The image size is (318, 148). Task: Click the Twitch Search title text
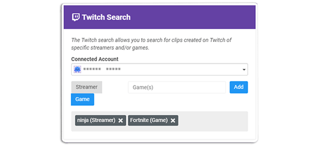106,17
